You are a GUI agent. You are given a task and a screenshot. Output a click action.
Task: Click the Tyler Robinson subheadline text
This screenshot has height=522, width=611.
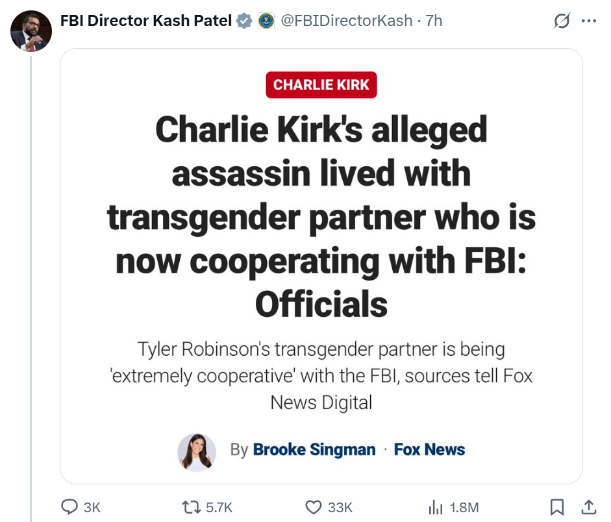coord(321,375)
